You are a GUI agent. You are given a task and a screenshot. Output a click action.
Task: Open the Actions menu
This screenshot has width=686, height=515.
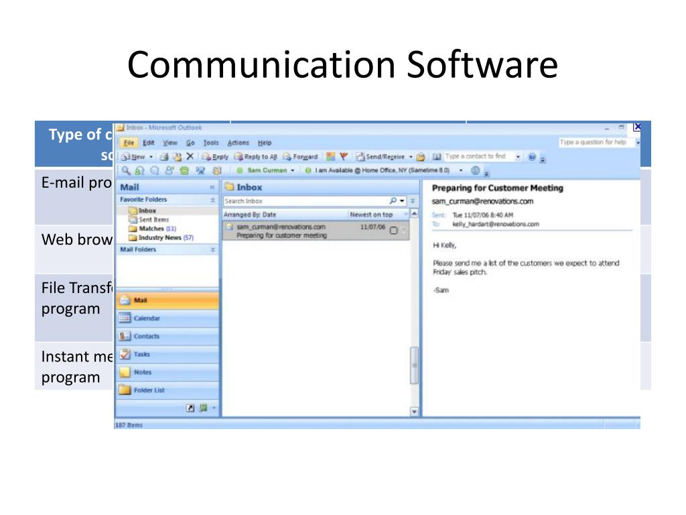pyautogui.click(x=238, y=143)
